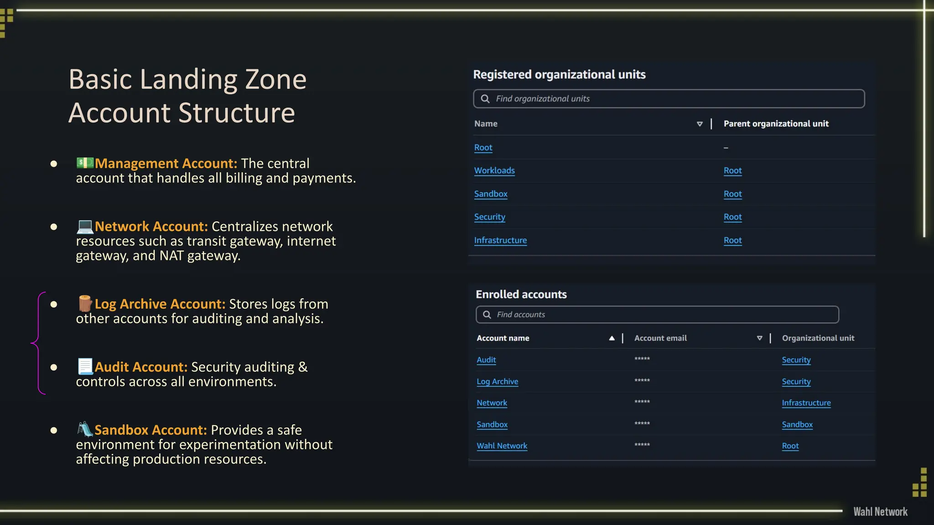Click the Account email column header
The width and height of the screenshot is (934, 525).
point(660,338)
